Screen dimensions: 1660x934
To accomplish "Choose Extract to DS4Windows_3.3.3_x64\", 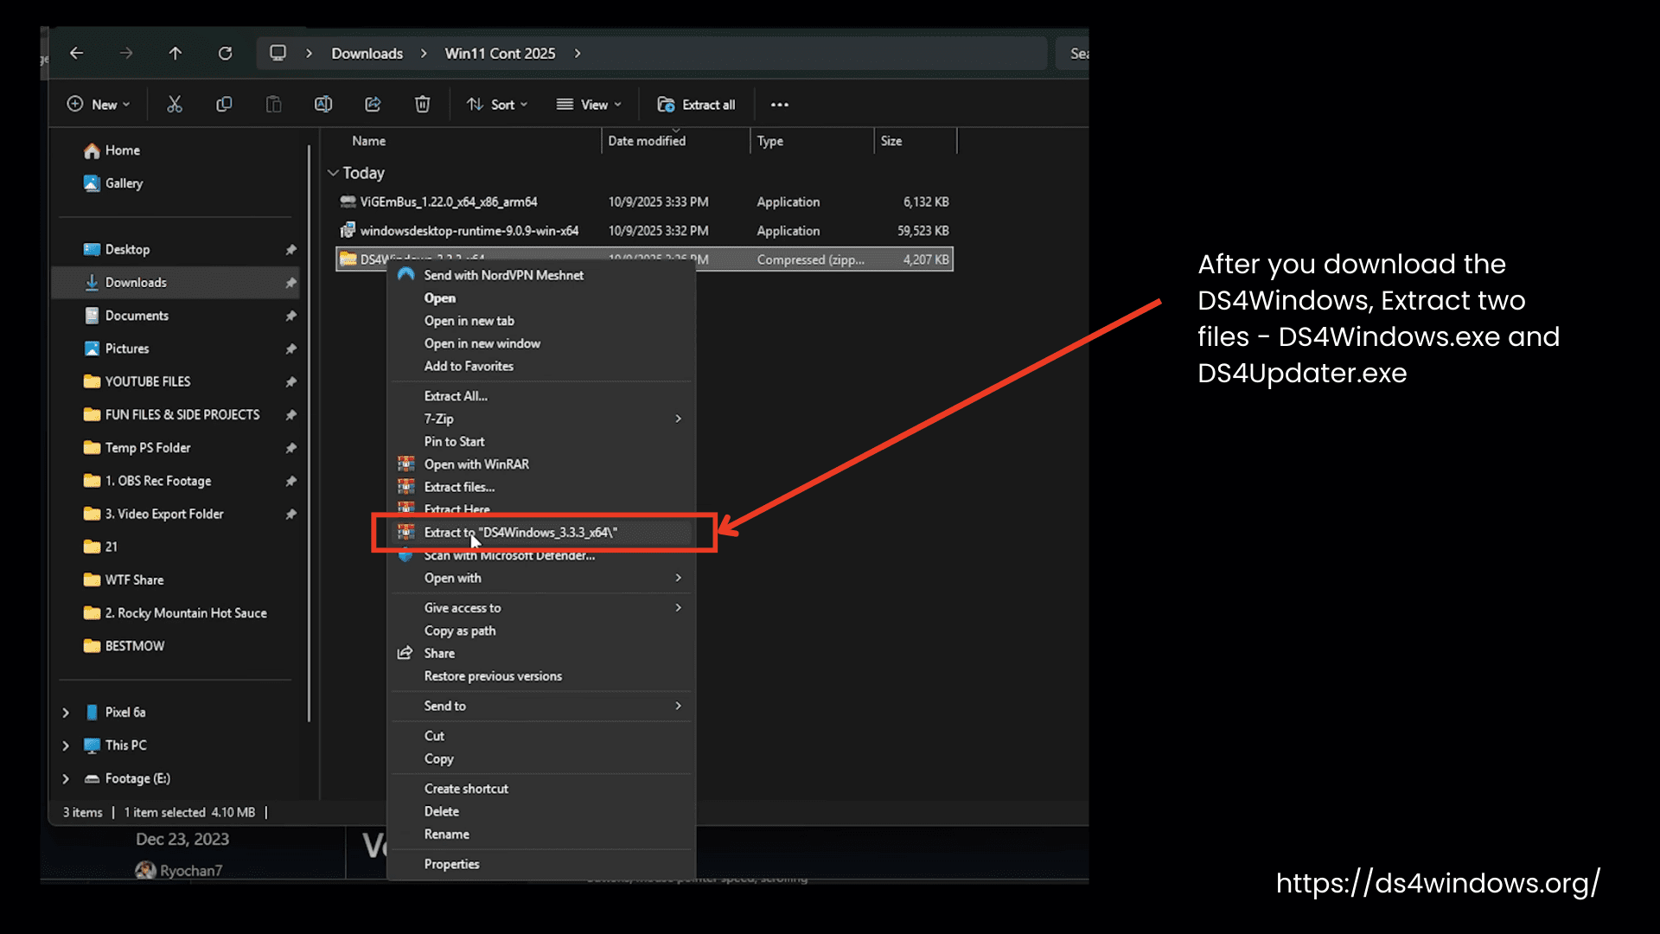I will (x=540, y=533).
